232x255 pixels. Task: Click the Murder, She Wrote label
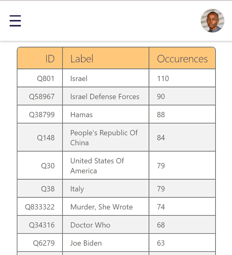coord(101,207)
